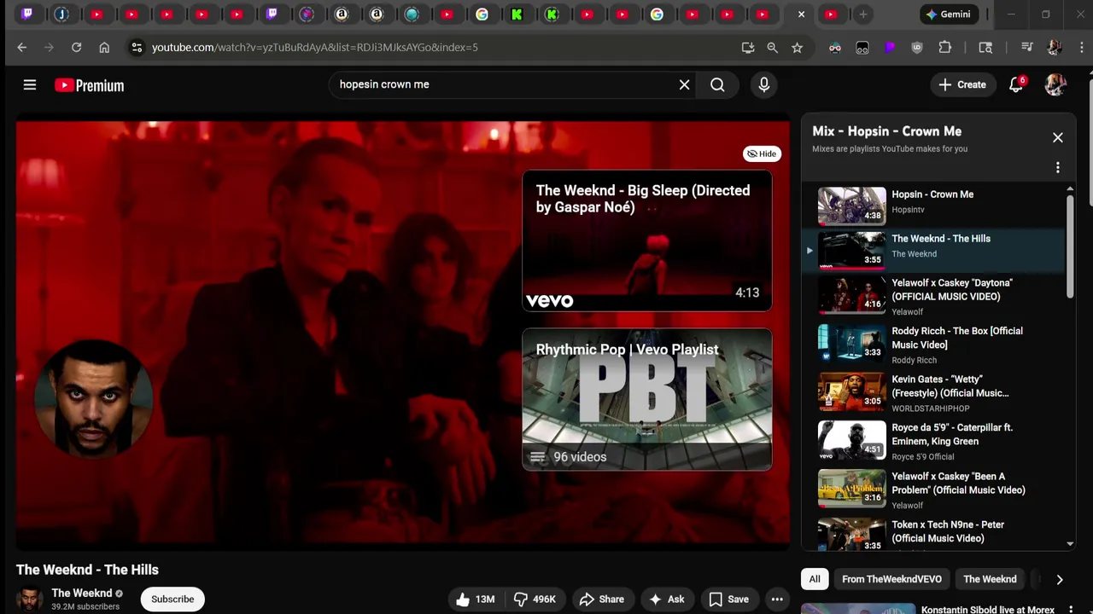Select The Weeknd filter chip
The height and width of the screenshot is (614, 1093).
990,579
